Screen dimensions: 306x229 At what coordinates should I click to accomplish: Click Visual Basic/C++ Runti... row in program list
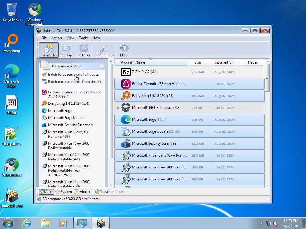pos(189,155)
